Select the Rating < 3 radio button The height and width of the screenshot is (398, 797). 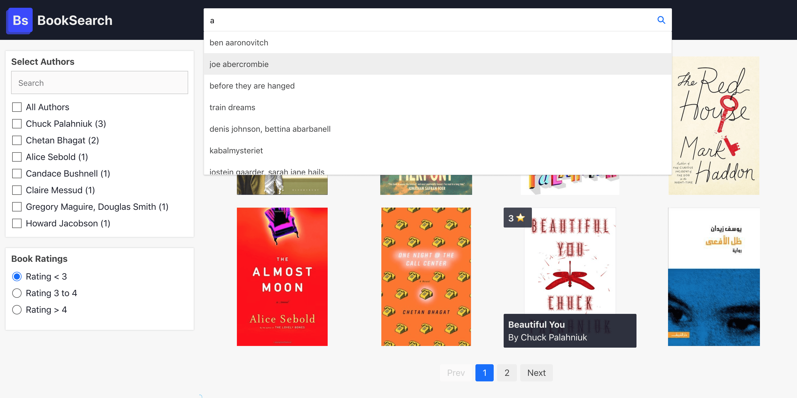17,276
